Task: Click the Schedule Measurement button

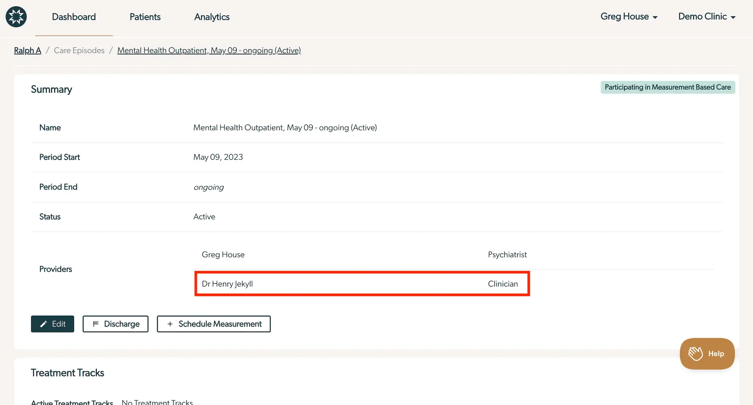Action: (214, 324)
